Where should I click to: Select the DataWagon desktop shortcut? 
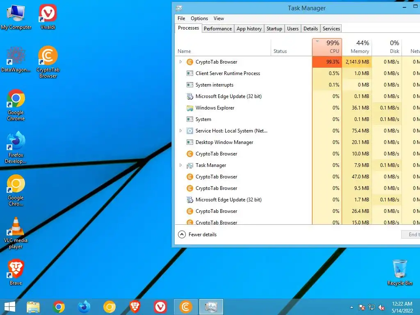coord(16,59)
